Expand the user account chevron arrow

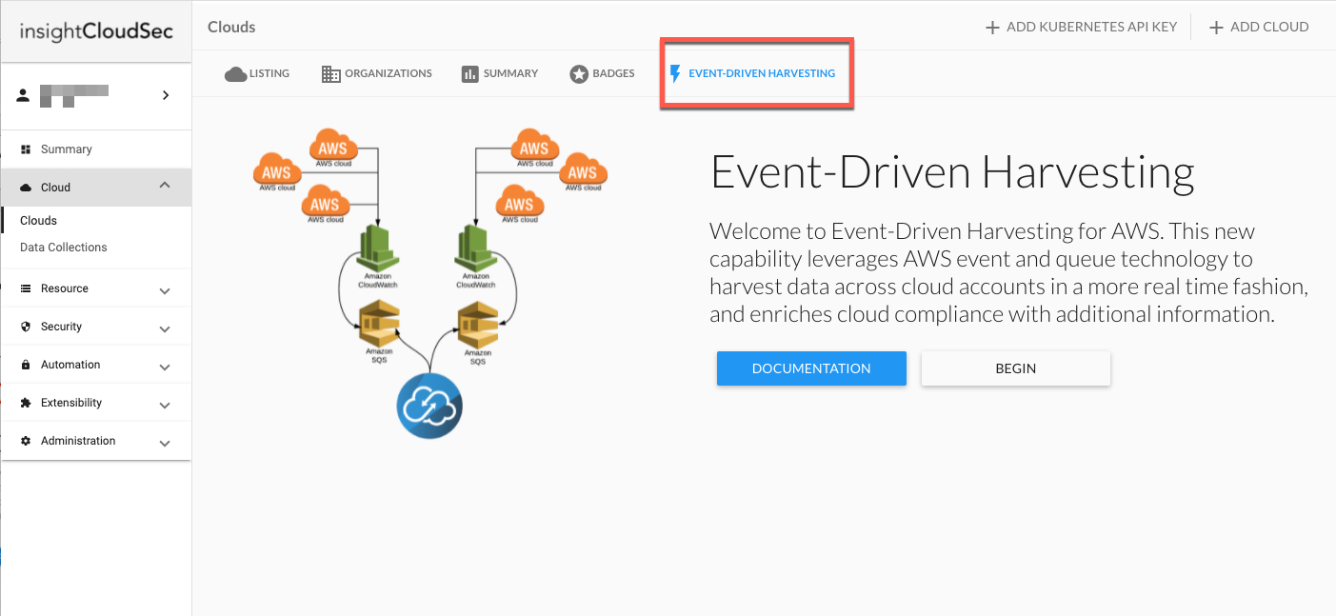[166, 95]
